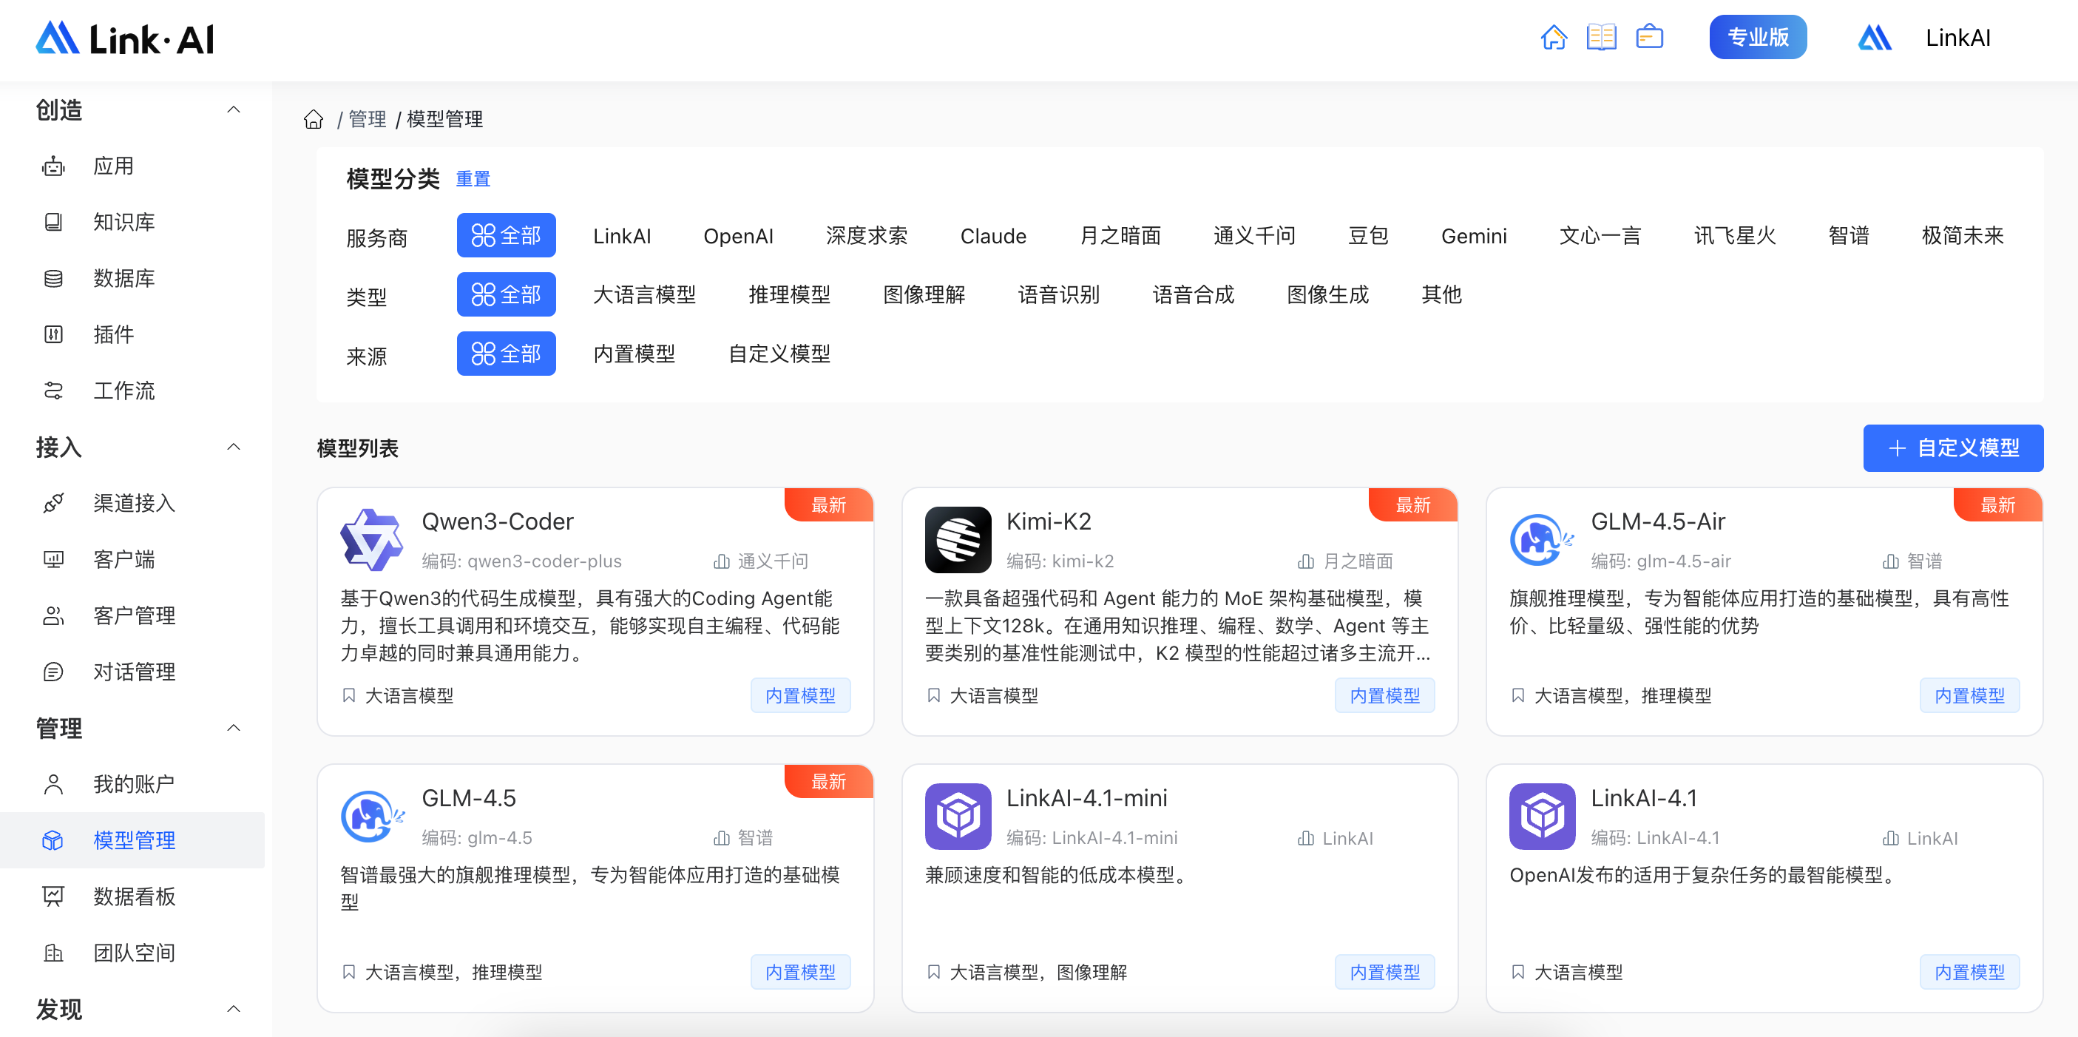Click the breadcrumb home icon

pyautogui.click(x=313, y=119)
